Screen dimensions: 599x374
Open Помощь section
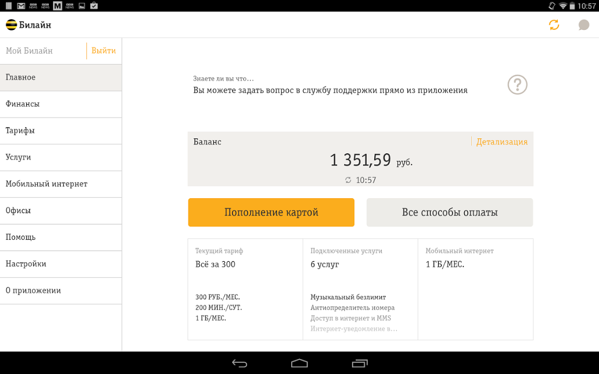click(61, 237)
